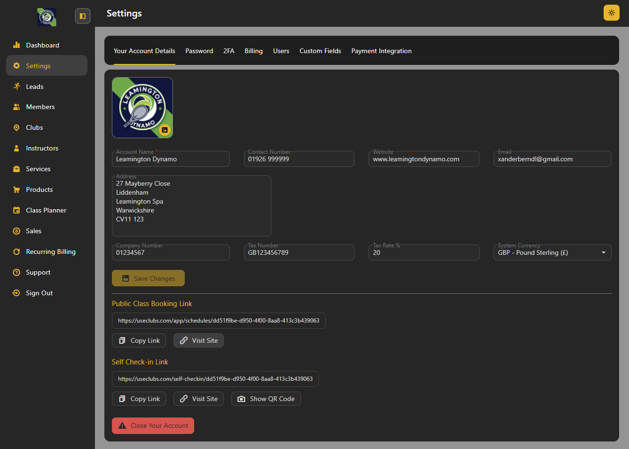Click the Tax Rate % input field
The width and height of the screenshot is (629, 449).
tap(424, 252)
